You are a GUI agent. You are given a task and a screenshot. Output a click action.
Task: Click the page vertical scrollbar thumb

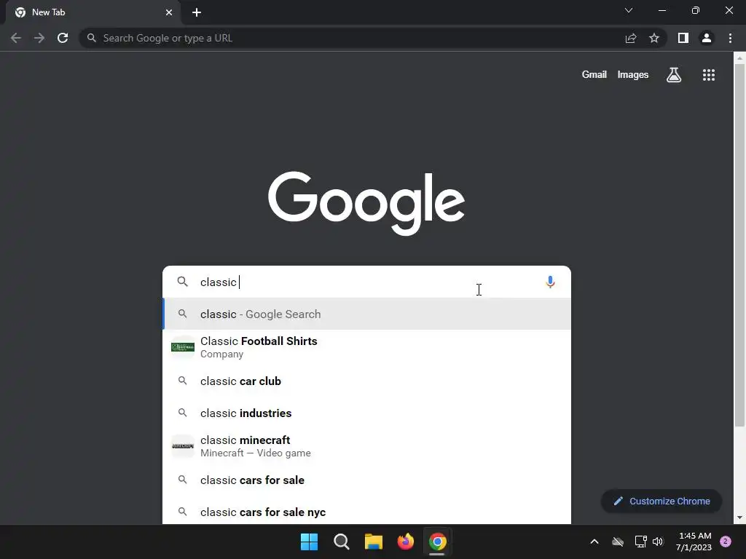coord(739,245)
